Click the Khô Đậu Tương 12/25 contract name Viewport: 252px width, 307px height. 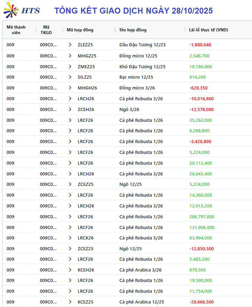click(x=142, y=66)
